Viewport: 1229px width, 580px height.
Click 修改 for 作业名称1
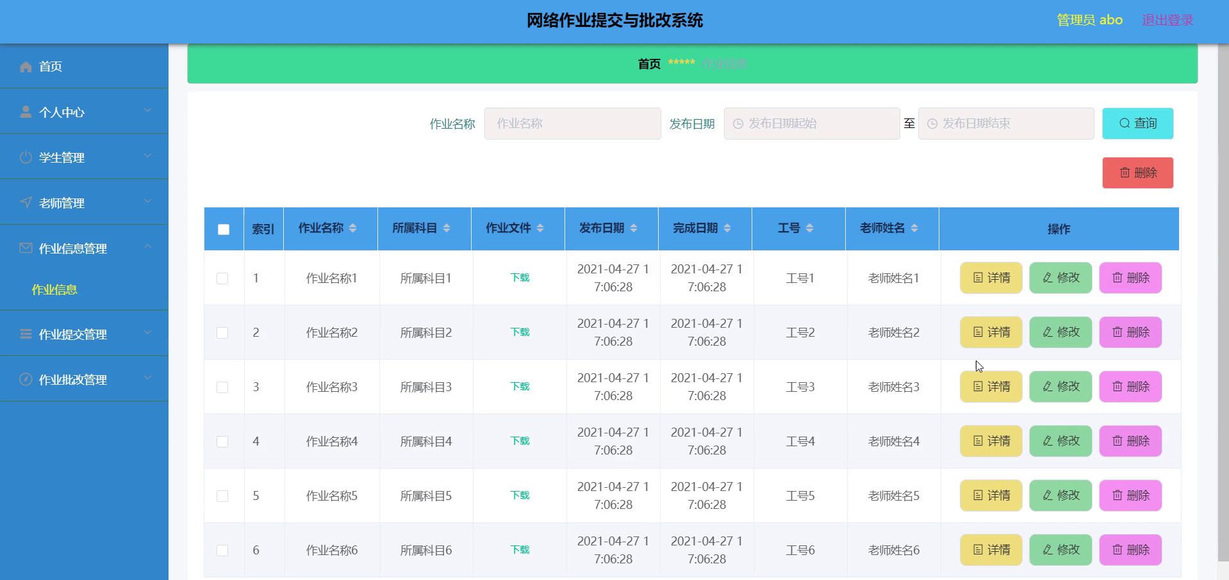click(1060, 278)
